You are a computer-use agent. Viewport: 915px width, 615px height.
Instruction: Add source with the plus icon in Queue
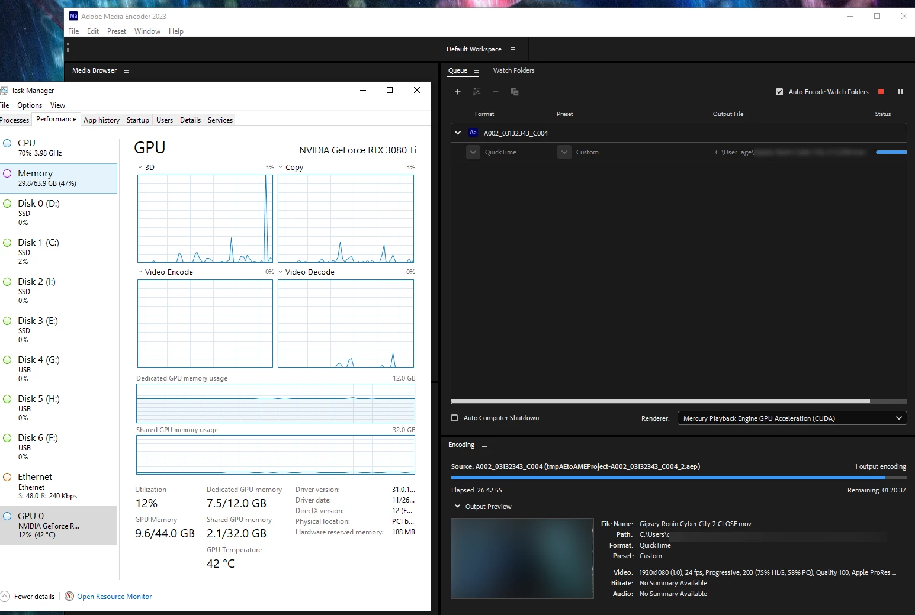tap(457, 92)
